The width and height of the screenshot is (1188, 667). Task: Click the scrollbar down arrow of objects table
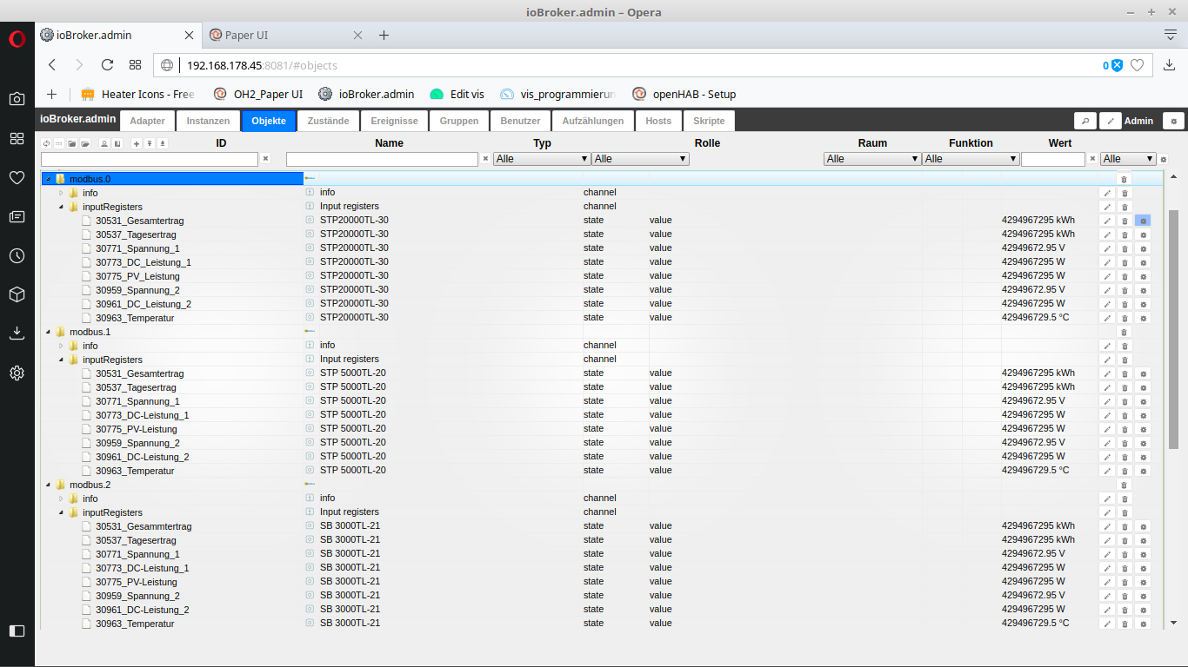(x=1173, y=622)
